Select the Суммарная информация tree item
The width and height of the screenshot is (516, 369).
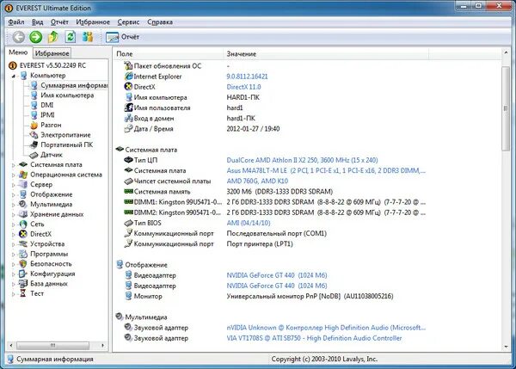(74, 85)
